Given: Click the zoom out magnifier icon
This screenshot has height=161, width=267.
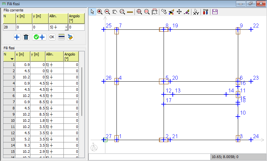Looking at the screenshot, I should pyautogui.click(x=107, y=12).
